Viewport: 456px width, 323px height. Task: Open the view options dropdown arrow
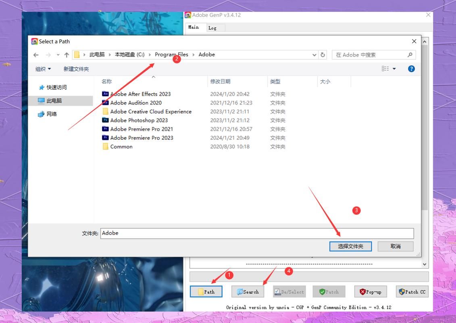click(394, 69)
